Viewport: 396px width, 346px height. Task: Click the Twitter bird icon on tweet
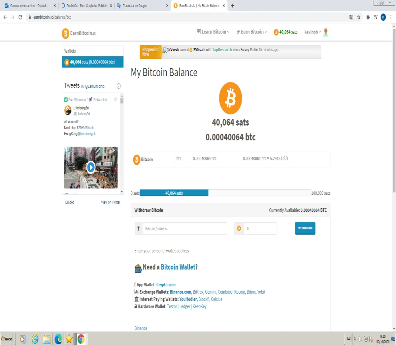point(115,99)
